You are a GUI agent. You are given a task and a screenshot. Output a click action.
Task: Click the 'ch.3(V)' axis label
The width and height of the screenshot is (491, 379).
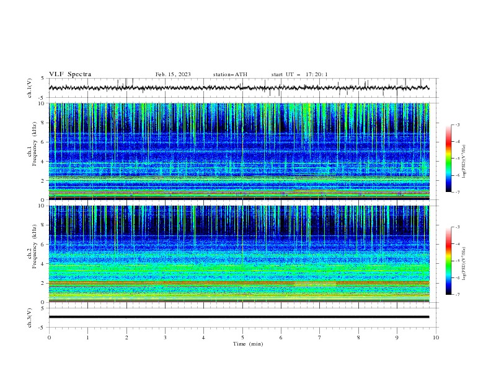pos(30,318)
